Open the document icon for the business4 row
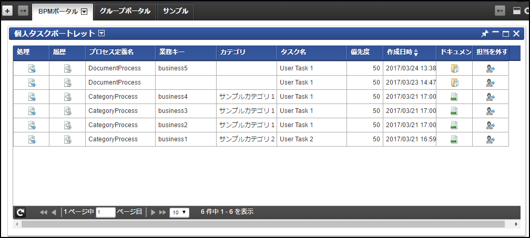The image size is (530, 238). (454, 97)
